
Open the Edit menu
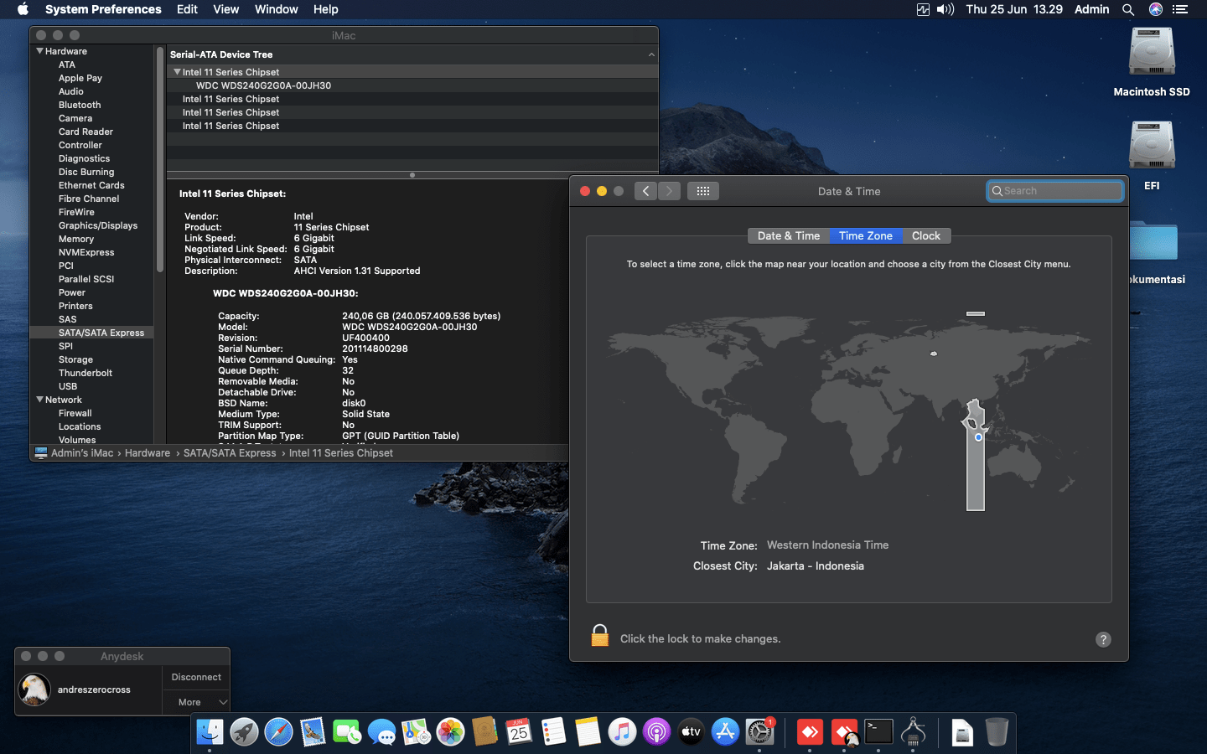coord(187,9)
